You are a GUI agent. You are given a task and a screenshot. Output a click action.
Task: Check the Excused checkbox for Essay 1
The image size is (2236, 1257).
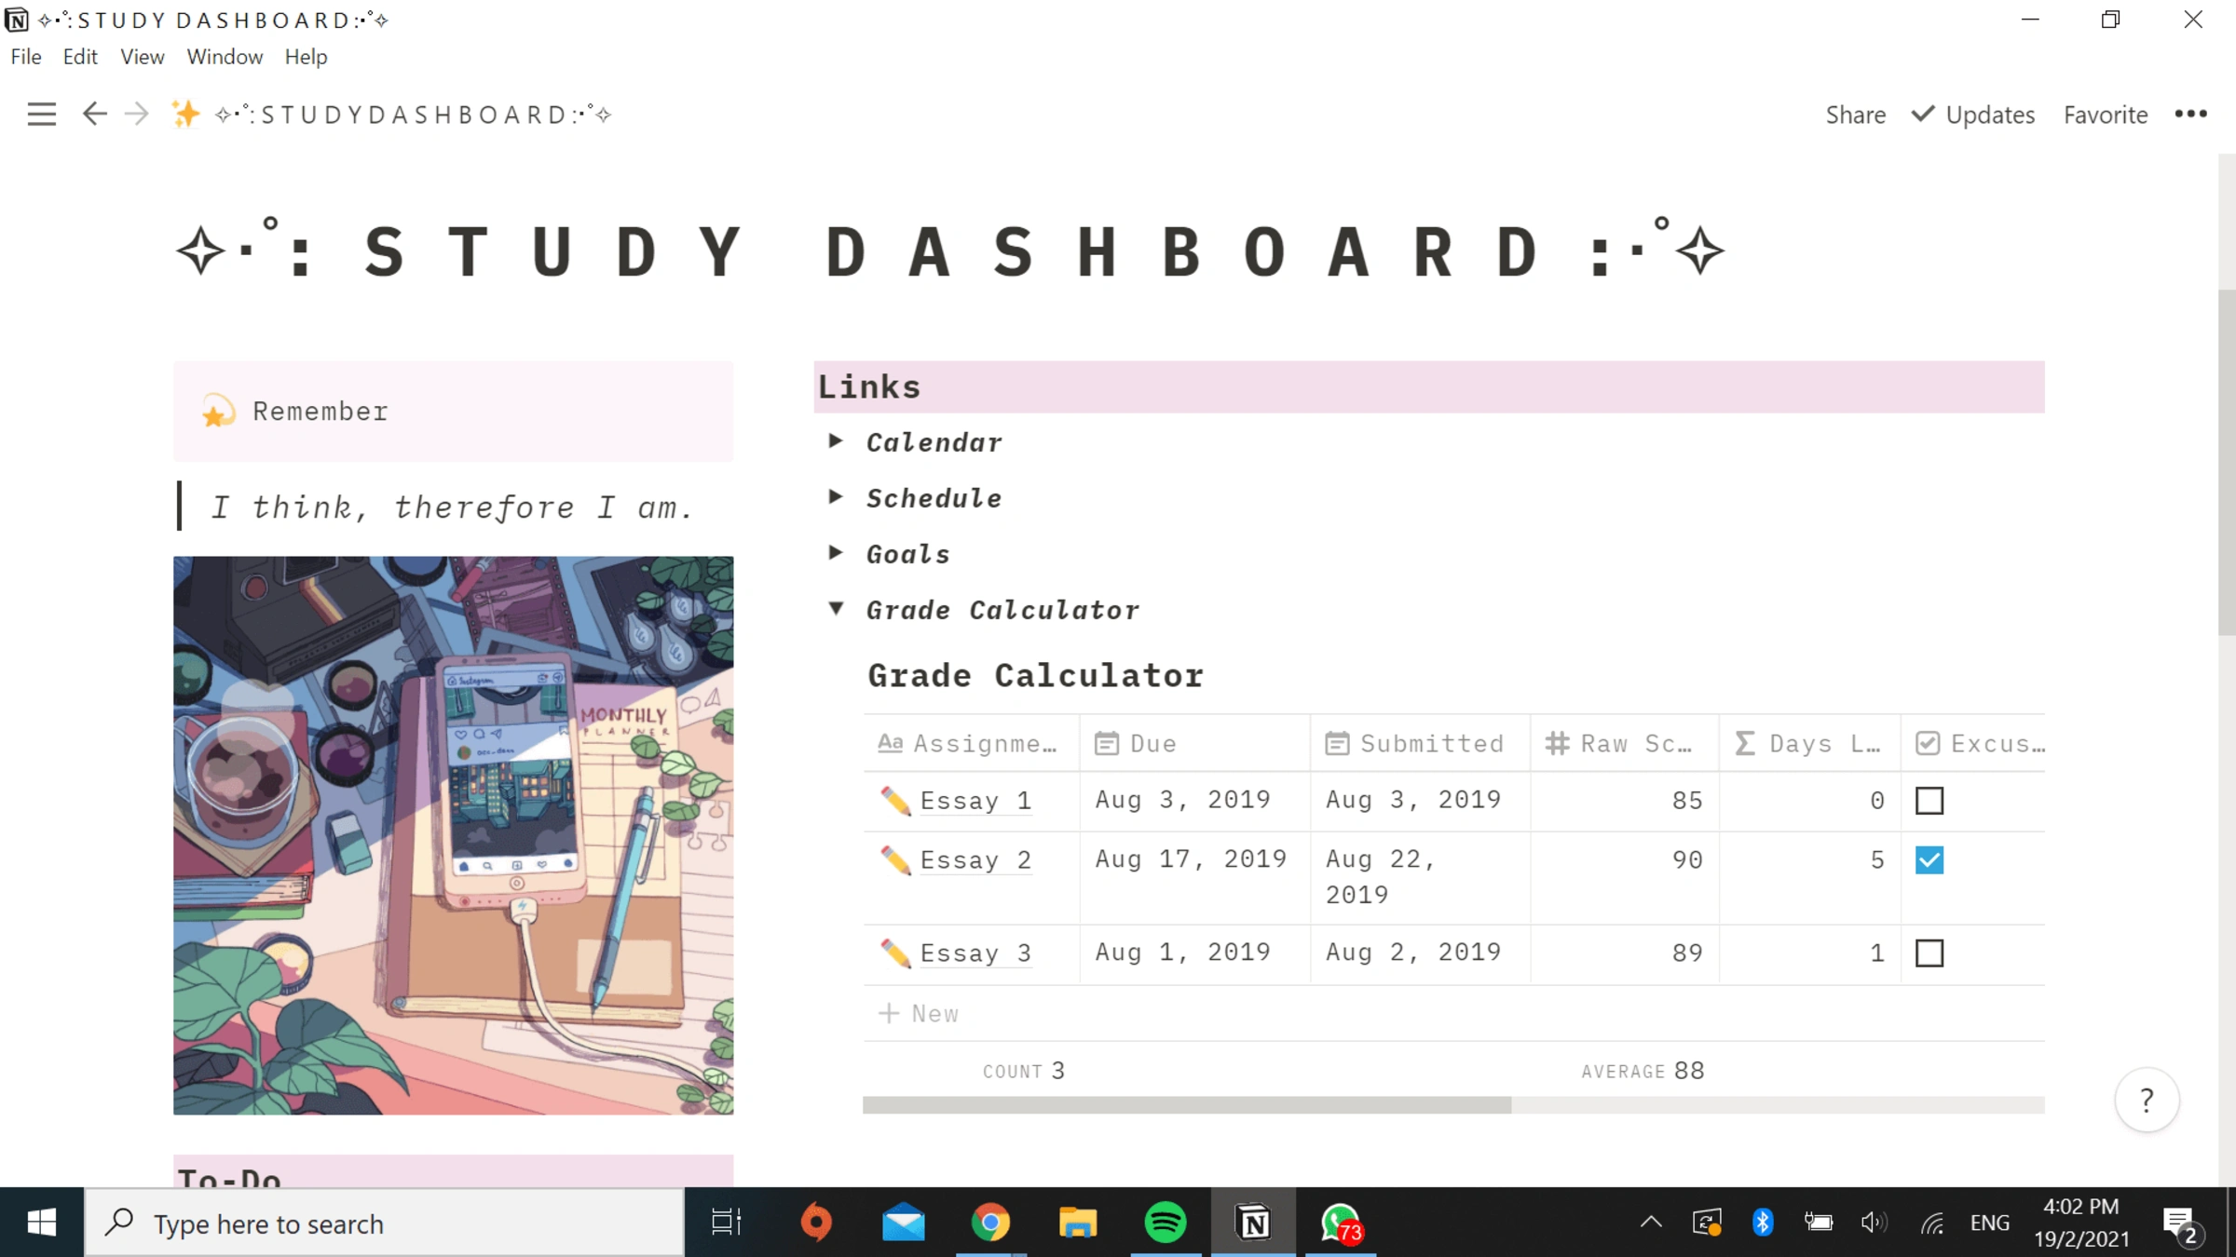tap(1929, 801)
